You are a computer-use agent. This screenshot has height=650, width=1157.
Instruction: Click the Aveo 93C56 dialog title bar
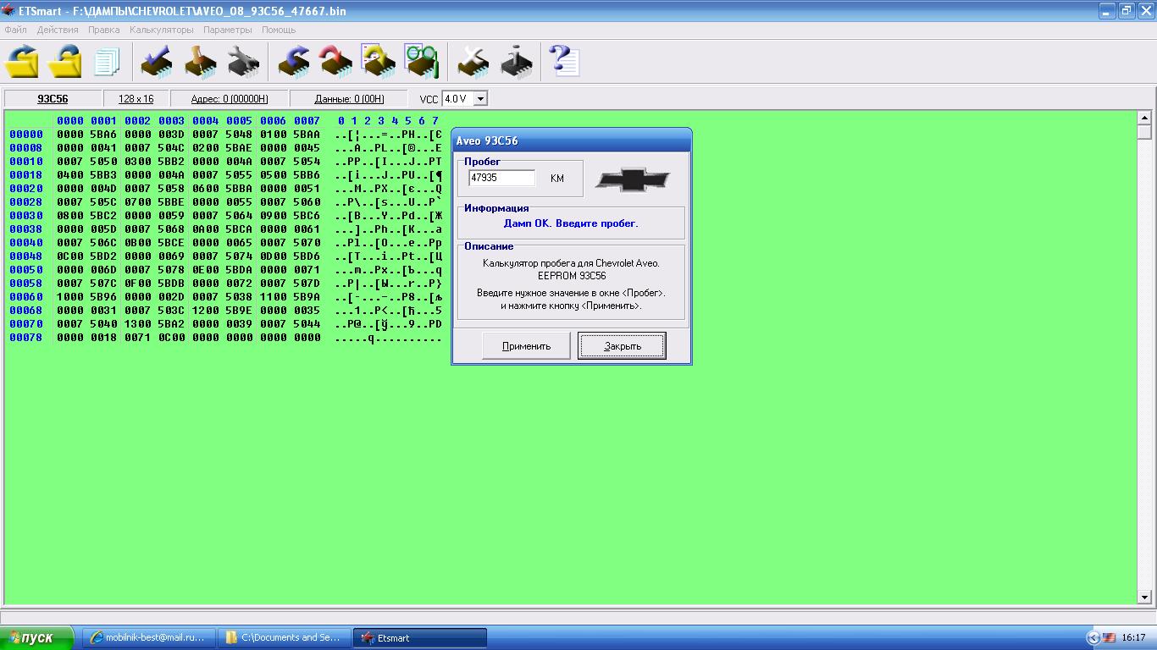572,140
